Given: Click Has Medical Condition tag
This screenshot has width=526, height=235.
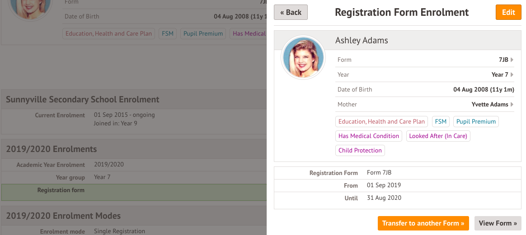Looking at the screenshot, I should pyautogui.click(x=369, y=136).
